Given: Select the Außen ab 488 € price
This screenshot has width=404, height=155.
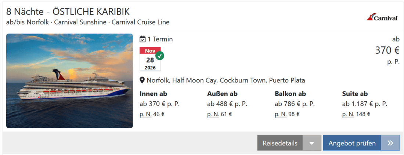Looking at the screenshot, I should click(227, 104).
